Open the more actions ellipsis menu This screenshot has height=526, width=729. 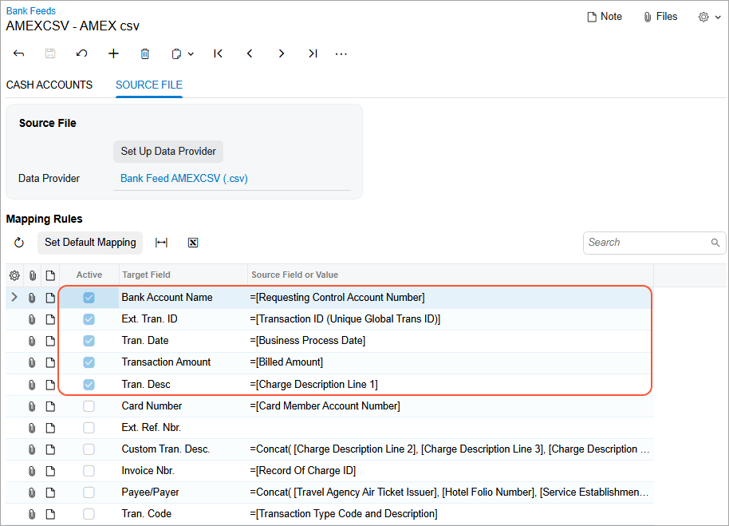(x=341, y=54)
